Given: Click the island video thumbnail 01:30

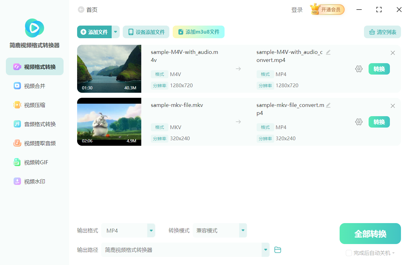Looking at the screenshot, I should pos(109,69).
